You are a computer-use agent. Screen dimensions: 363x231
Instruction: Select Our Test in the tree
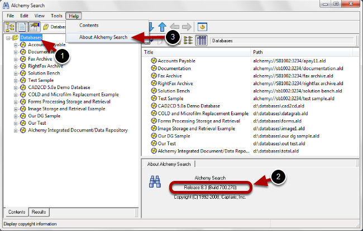coord(37,123)
